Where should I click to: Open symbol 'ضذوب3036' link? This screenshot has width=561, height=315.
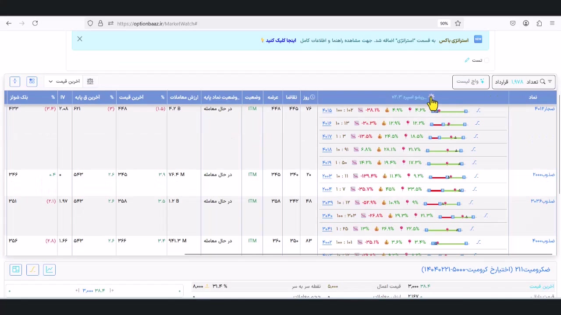(x=543, y=201)
